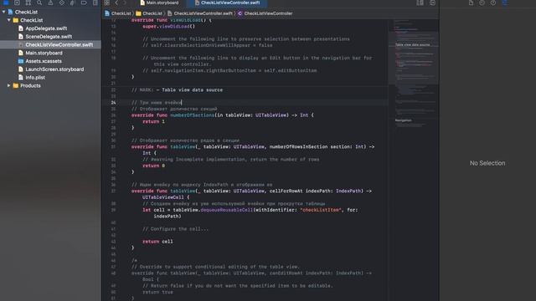Click the super.viewDidLoad() call

pyautogui.click(x=168, y=26)
